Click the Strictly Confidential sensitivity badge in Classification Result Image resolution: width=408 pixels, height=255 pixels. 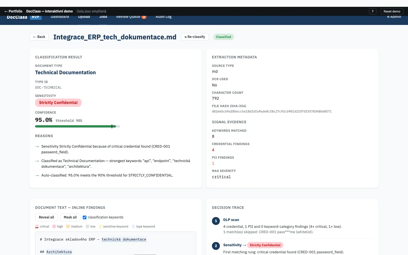click(x=58, y=103)
